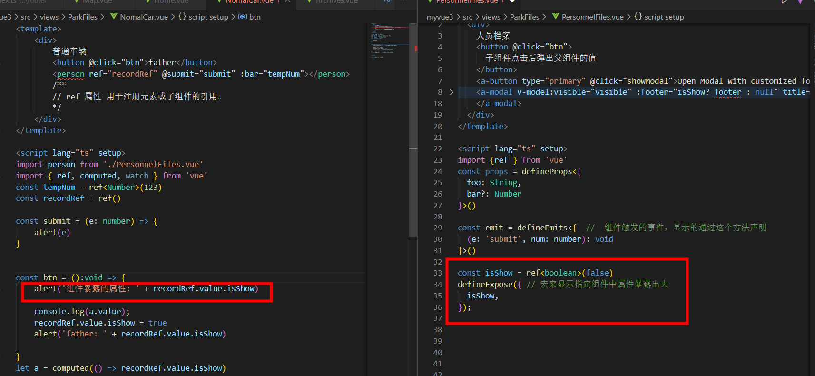This screenshot has width=815, height=376.
Task: Click curly braces icon in left breadcrumb
Action: [x=182, y=17]
